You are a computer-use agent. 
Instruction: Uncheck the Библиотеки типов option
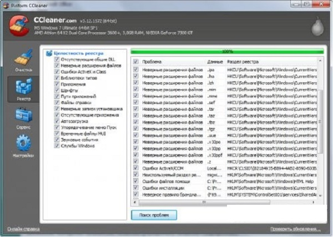click(57, 78)
